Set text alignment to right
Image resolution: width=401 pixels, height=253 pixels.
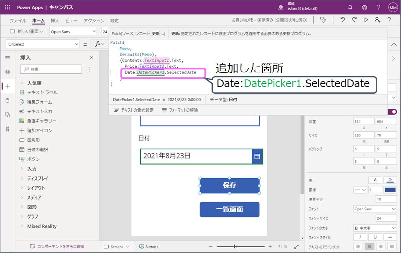tap(381, 247)
